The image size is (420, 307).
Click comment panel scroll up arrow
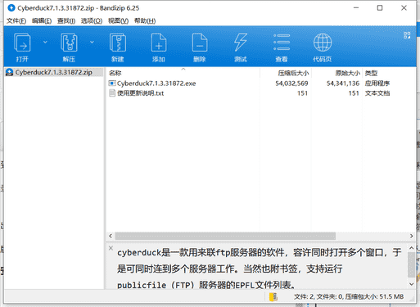(x=412, y=248)
